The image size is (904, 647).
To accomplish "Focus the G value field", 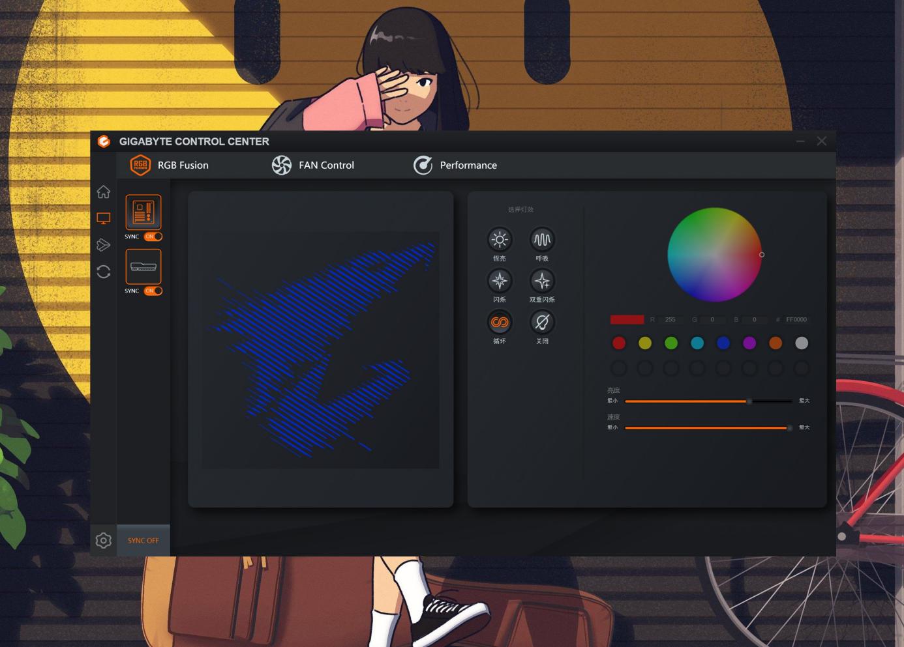I will tap(712, 320).
